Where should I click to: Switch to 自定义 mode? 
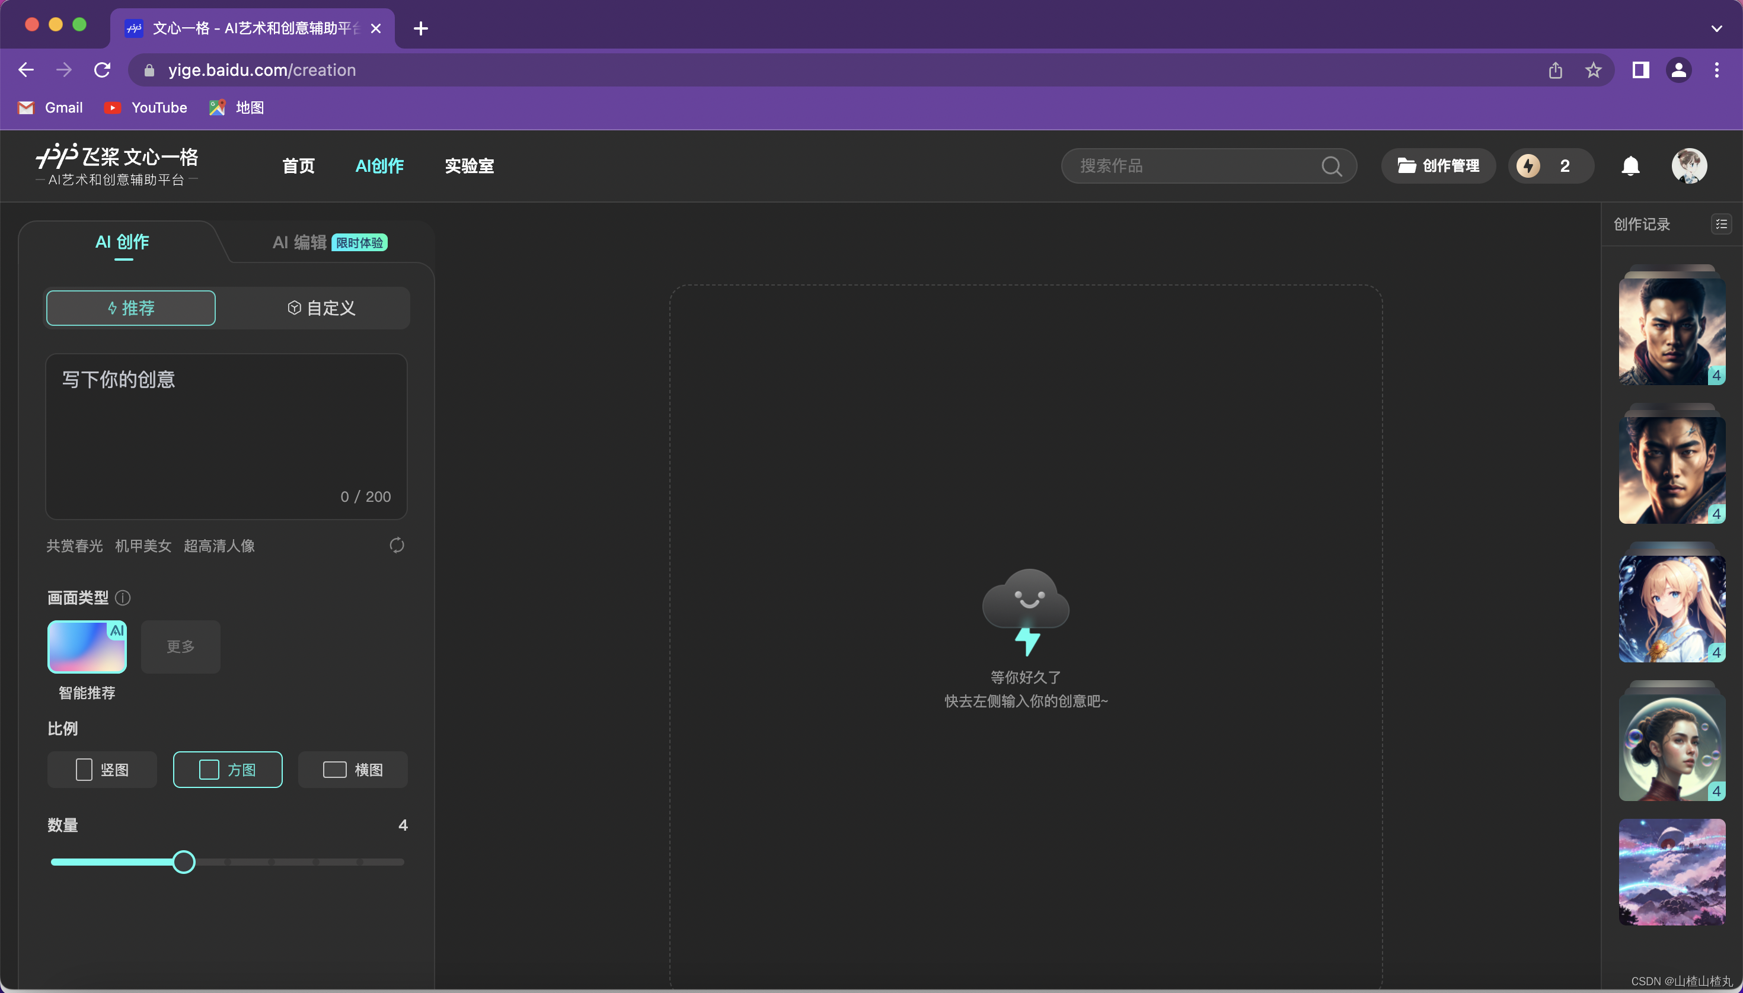[x=321, y=308]
